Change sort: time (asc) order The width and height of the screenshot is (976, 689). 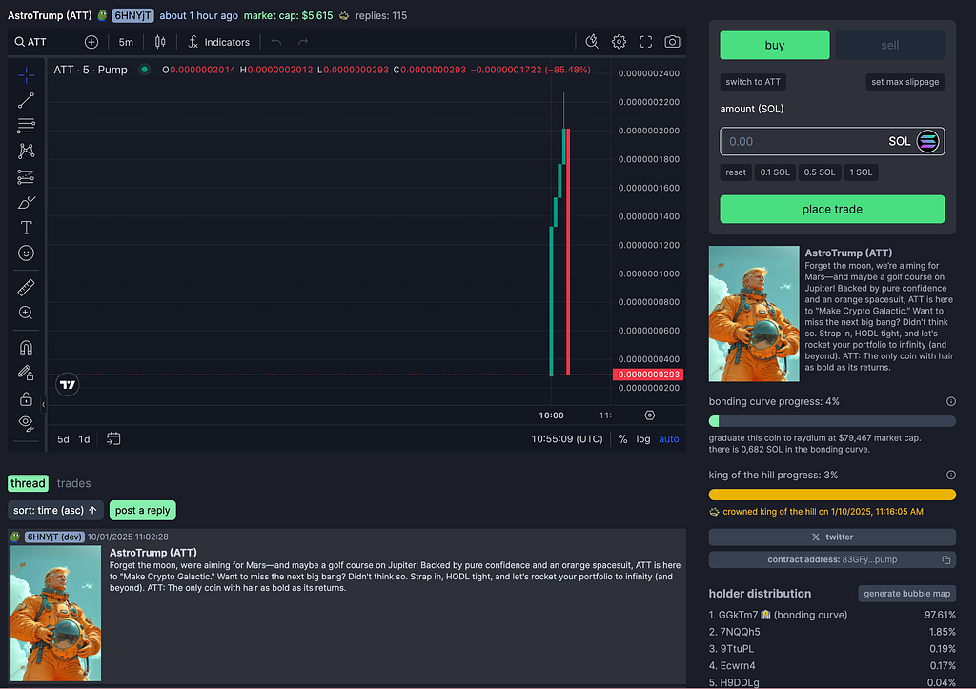point(55,511)
